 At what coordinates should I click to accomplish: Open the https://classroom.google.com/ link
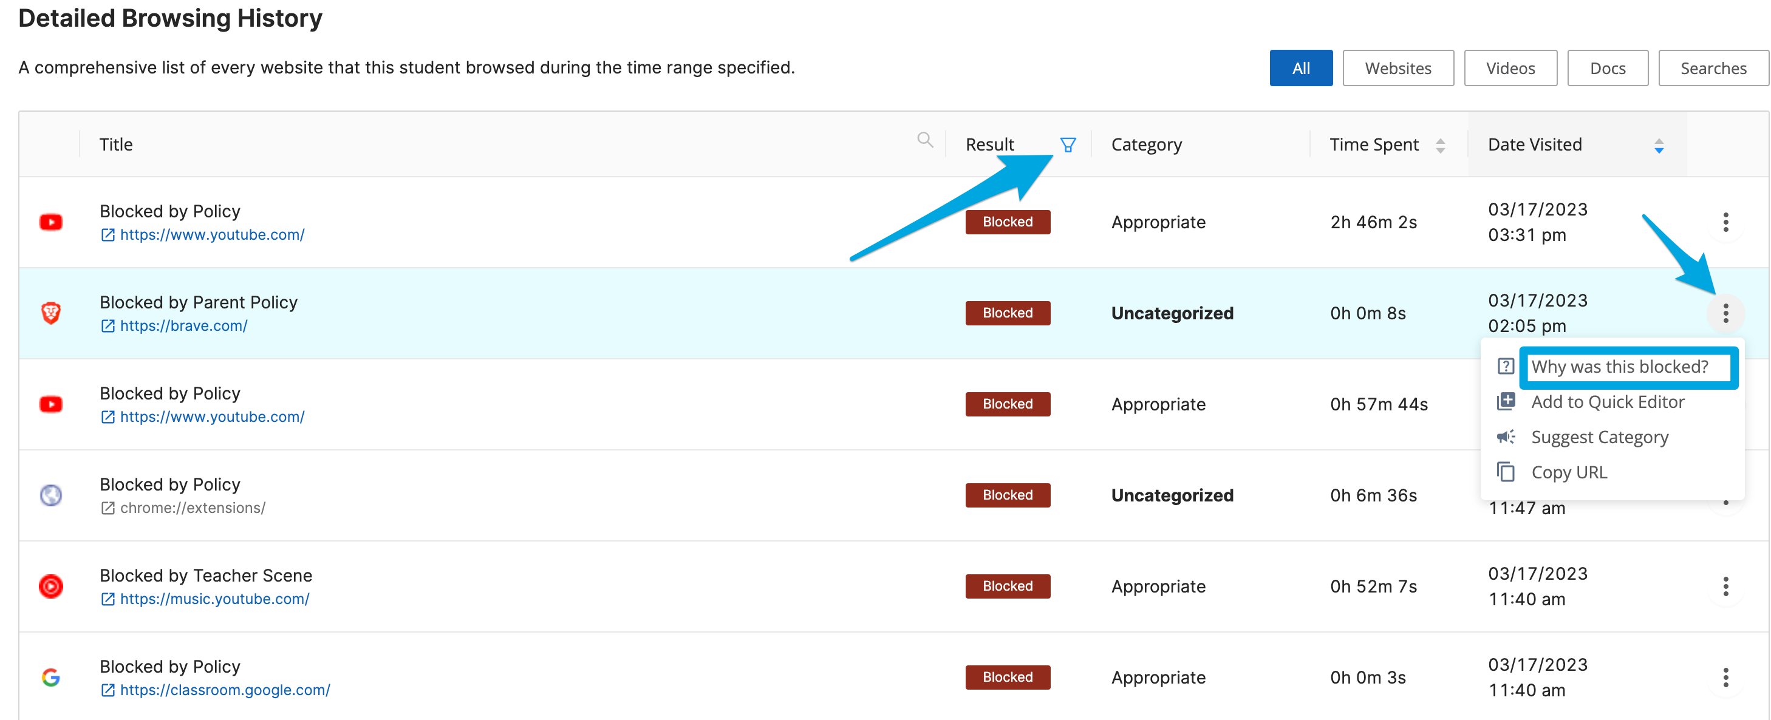click(225, 690)
